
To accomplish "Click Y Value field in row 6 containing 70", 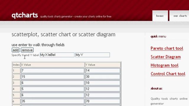I will pyautogui.click(x=103, y=101).
